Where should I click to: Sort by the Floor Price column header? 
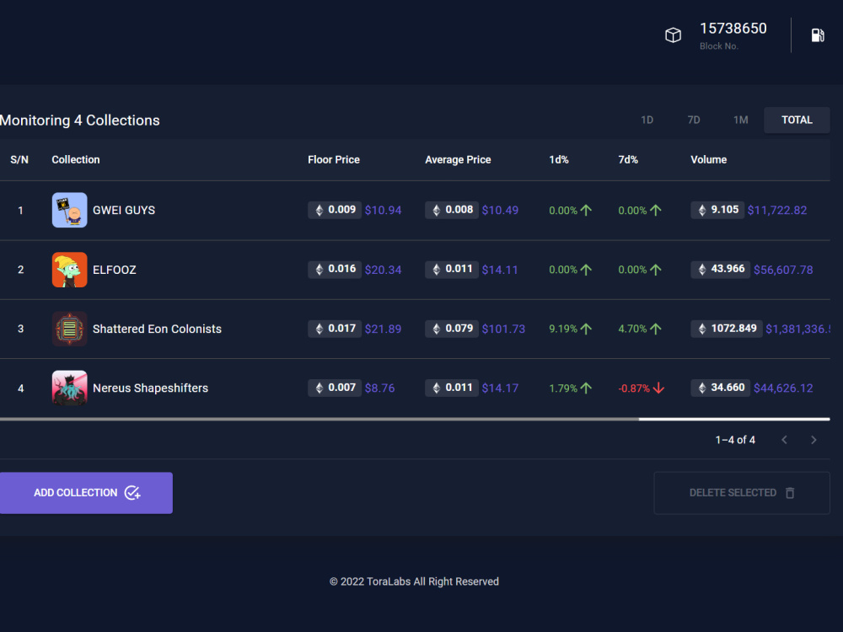tap(333, 159)
